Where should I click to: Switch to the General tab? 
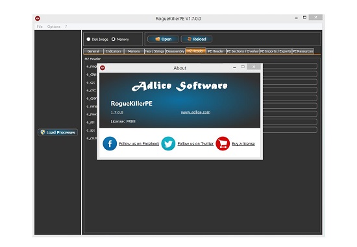coord(93,51)
